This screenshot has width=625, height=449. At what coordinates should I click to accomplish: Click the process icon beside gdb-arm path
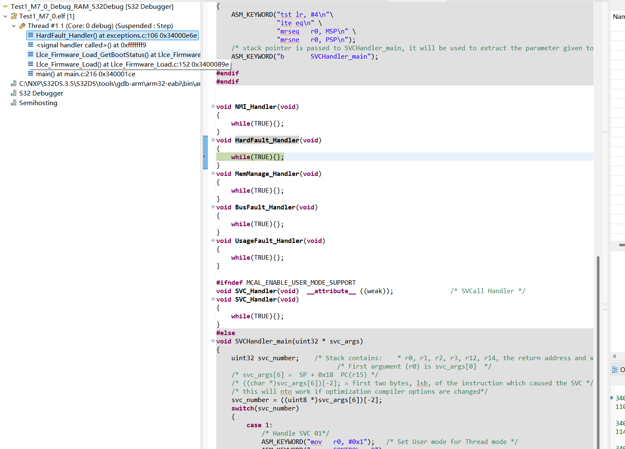click(x=14, y=84)
